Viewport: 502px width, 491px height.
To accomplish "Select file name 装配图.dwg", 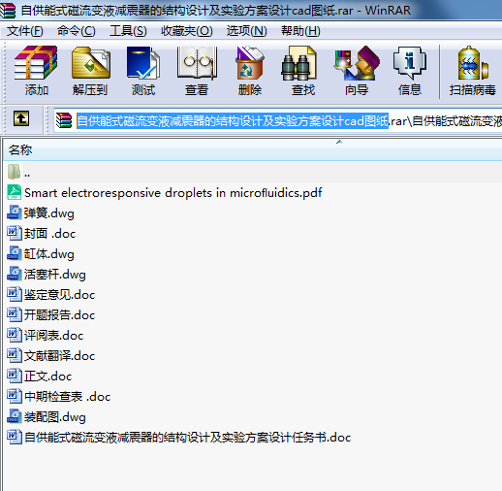I will pyautogui.click(x=55, y=417).
